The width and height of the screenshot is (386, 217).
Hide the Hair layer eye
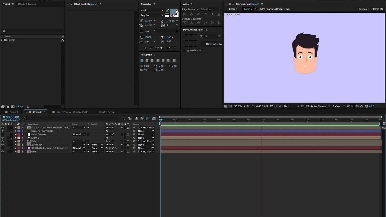click(2, 141)
